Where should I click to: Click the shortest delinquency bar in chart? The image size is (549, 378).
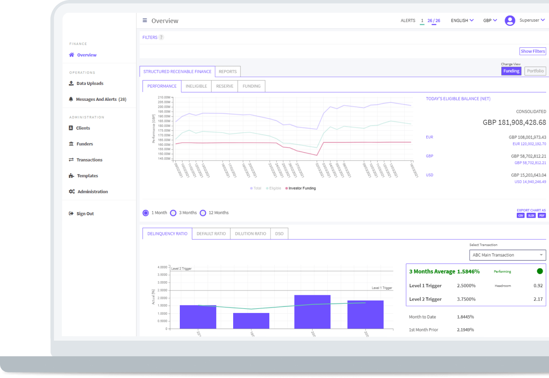(251, 321)
